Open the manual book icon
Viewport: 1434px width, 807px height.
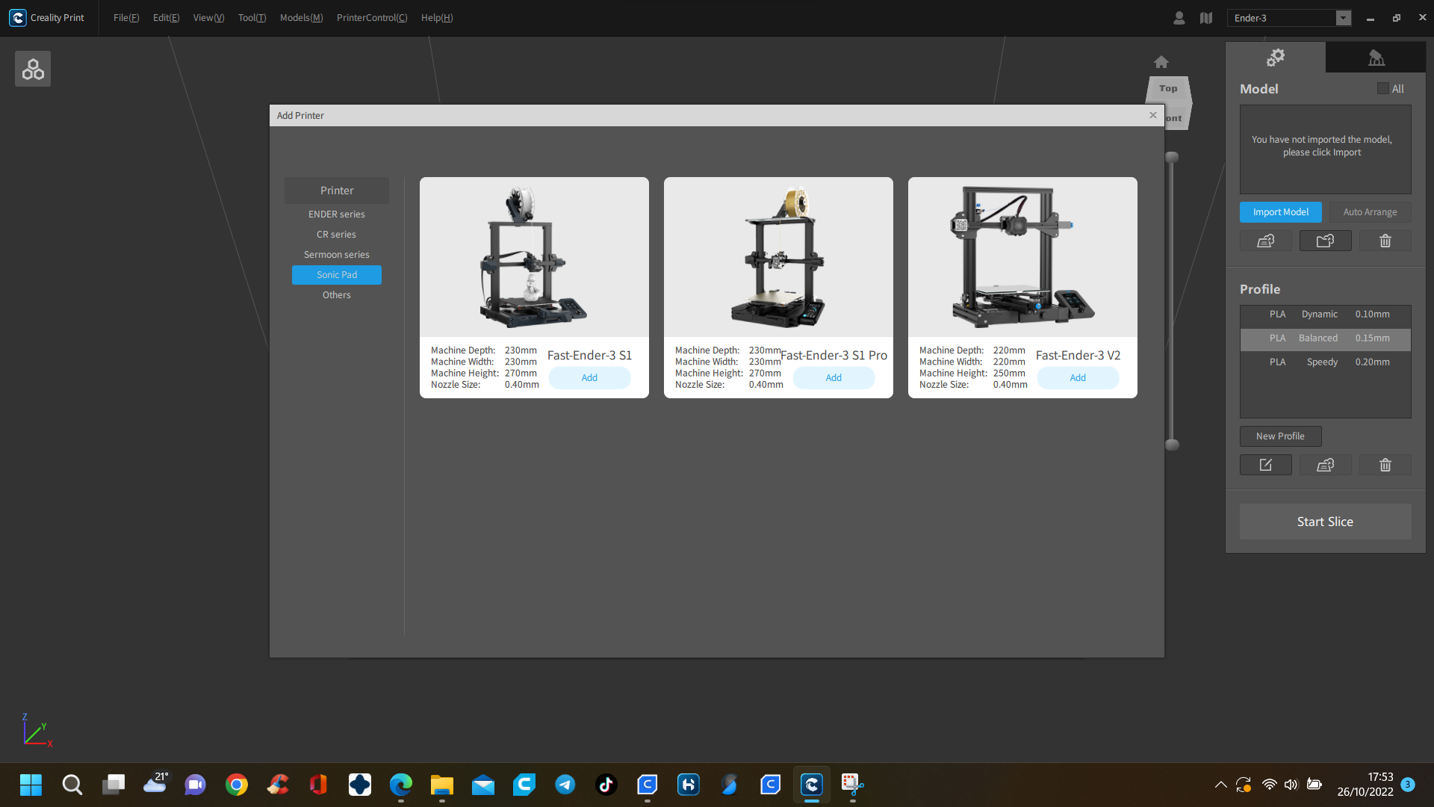point(1206,18)
